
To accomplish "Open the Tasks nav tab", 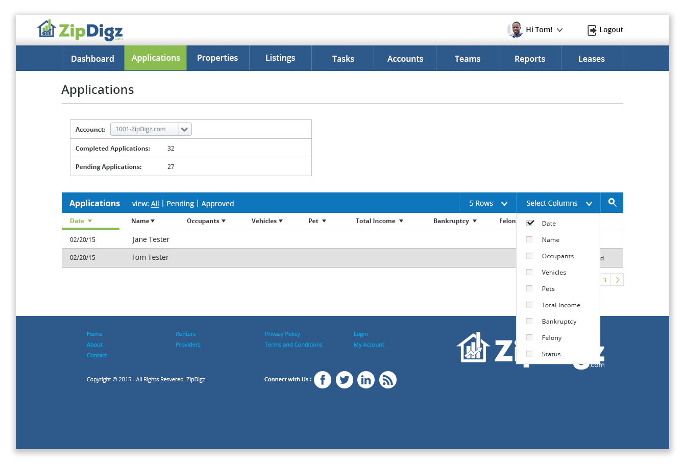I will [x=343, y=58].
